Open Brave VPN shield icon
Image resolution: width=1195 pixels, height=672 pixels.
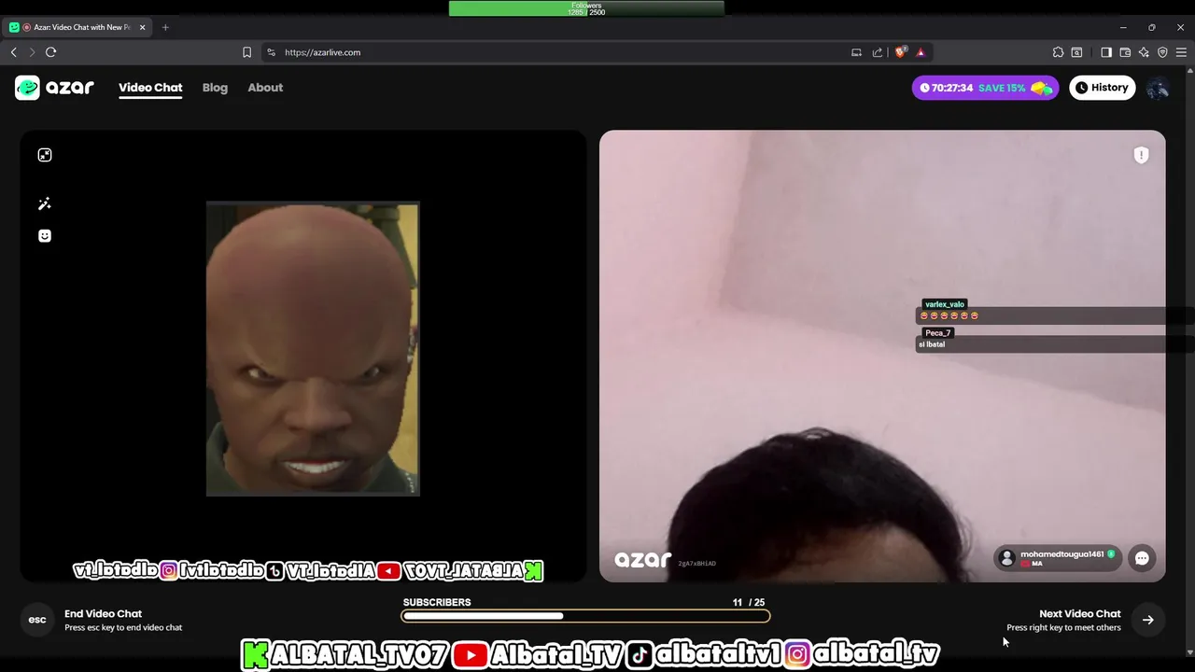click(x=1162, y=52)
